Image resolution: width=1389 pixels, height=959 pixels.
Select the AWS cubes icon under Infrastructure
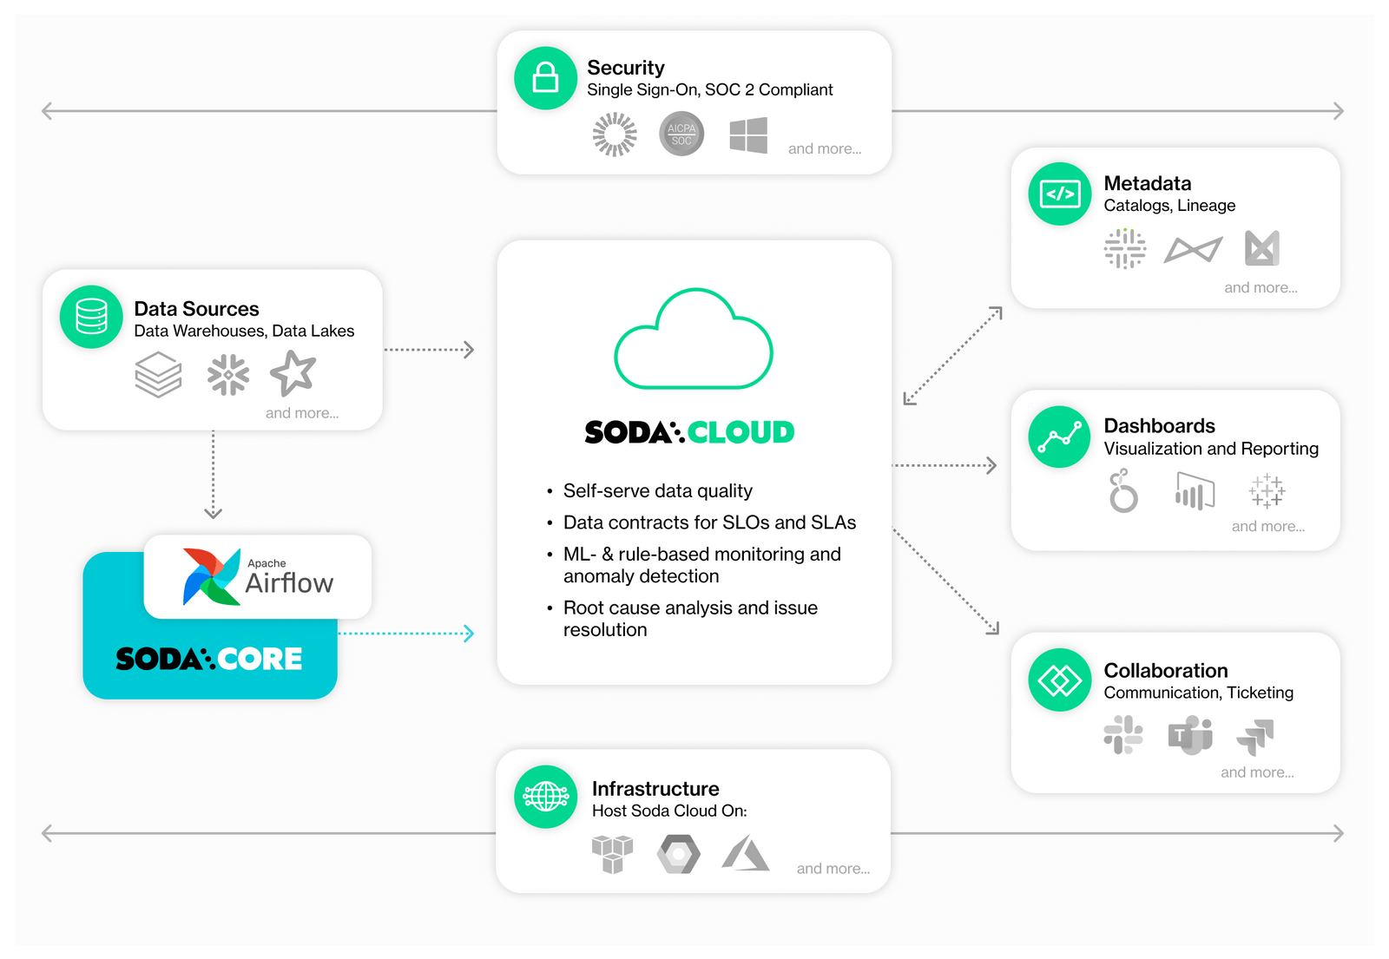[612, 853]
